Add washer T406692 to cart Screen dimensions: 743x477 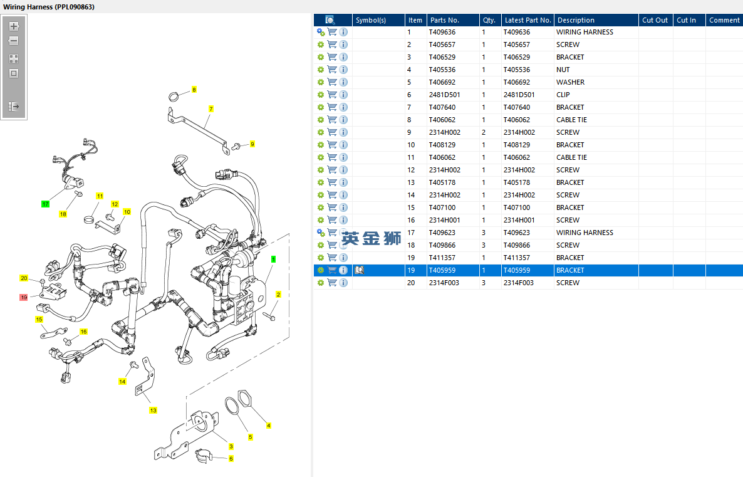coord(332,82)
